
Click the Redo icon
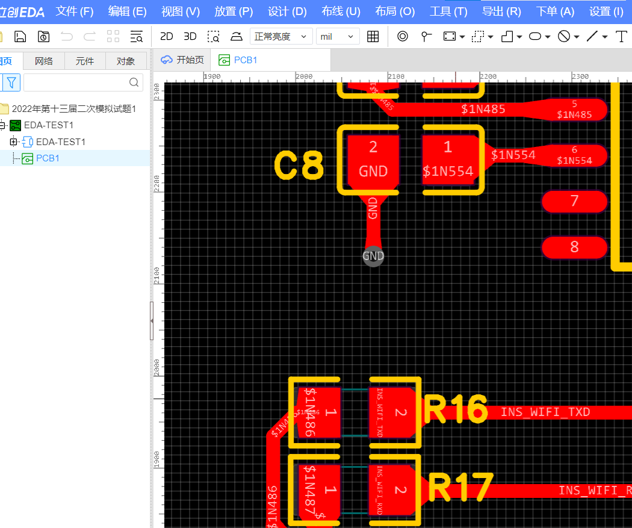point(89,36)
